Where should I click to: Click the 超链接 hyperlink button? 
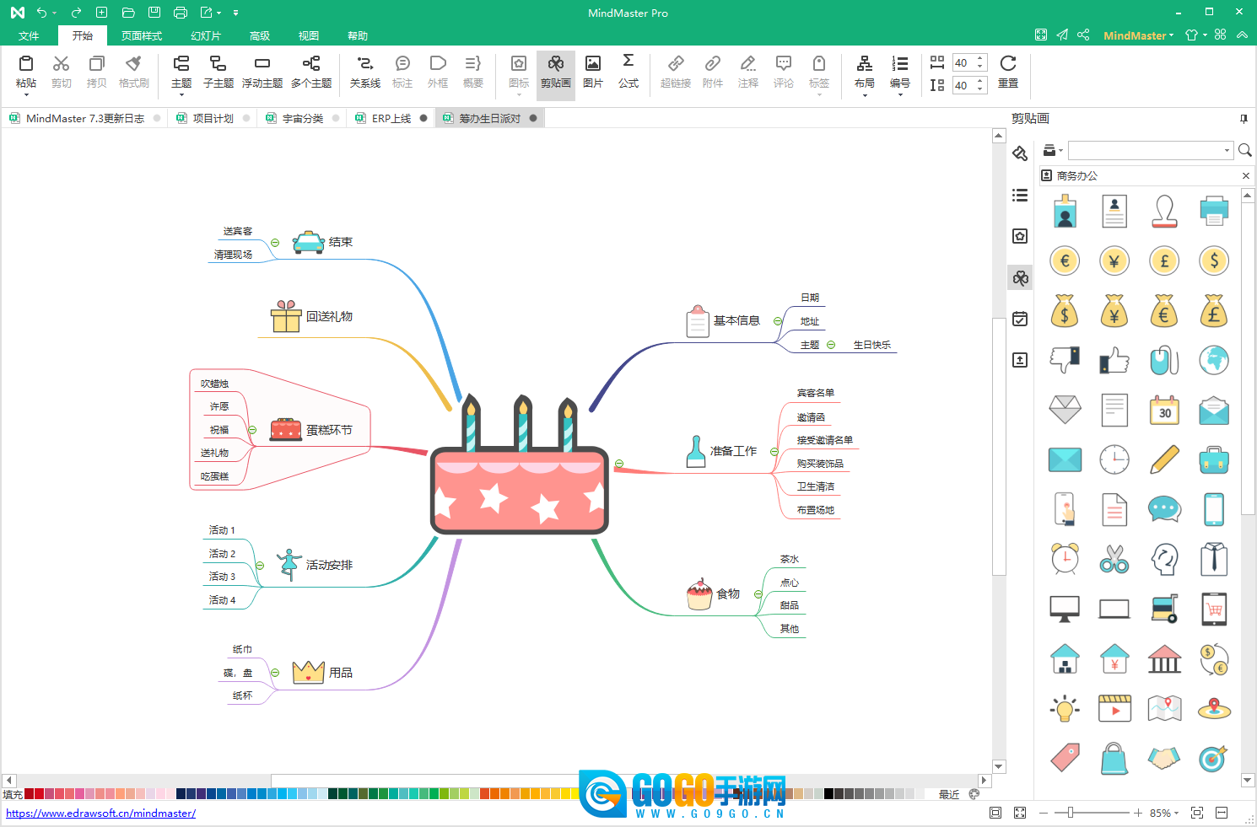676,72
